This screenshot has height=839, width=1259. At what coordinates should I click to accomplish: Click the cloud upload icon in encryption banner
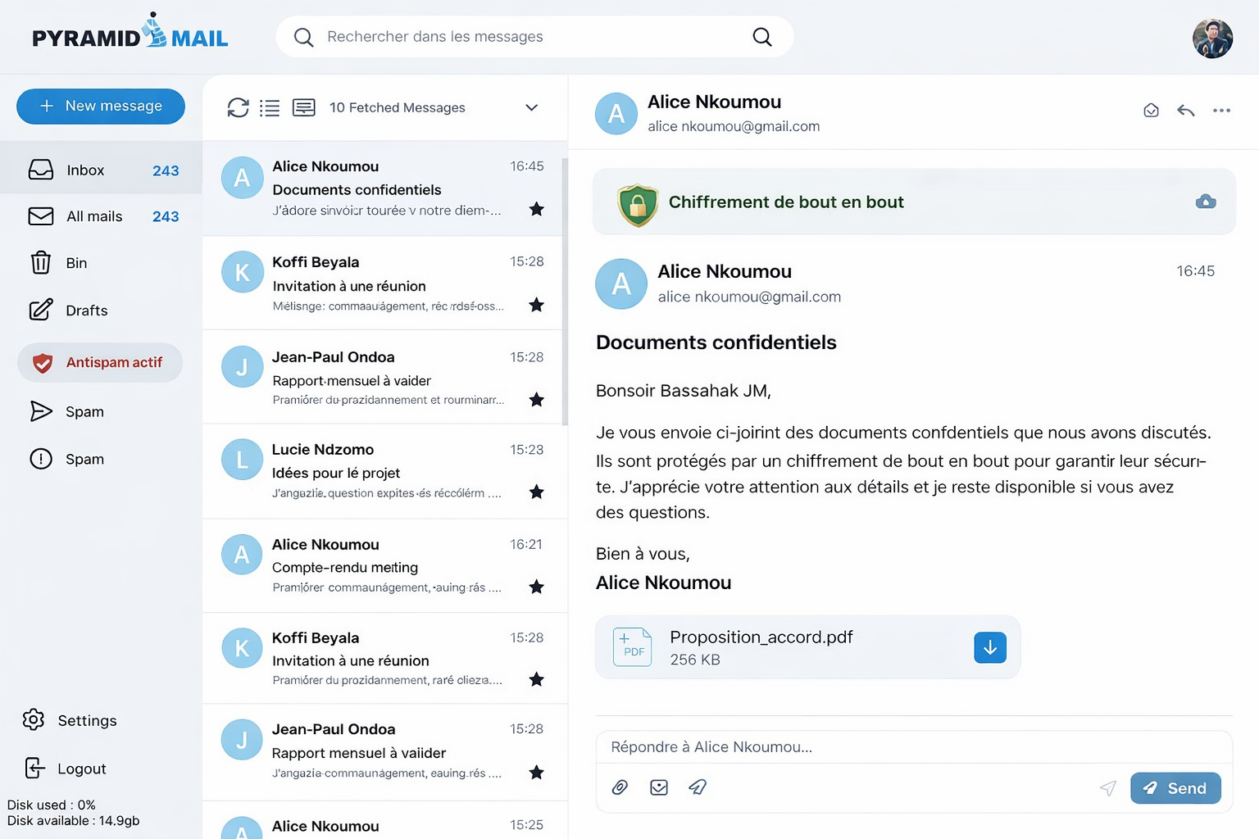(x=1206, y=202)
